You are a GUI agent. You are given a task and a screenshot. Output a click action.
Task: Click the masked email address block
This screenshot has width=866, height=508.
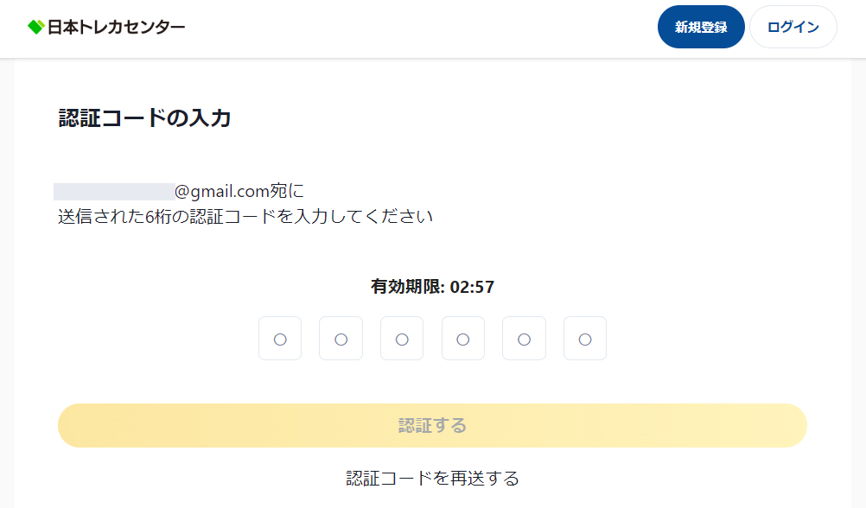pos(114,192)
